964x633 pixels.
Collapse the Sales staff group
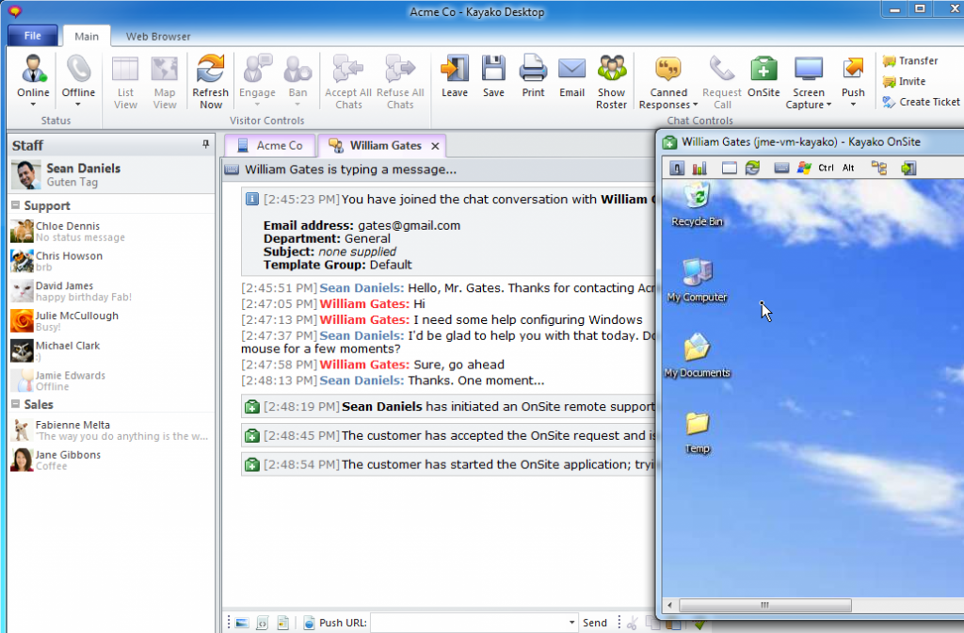coord(15,403)
